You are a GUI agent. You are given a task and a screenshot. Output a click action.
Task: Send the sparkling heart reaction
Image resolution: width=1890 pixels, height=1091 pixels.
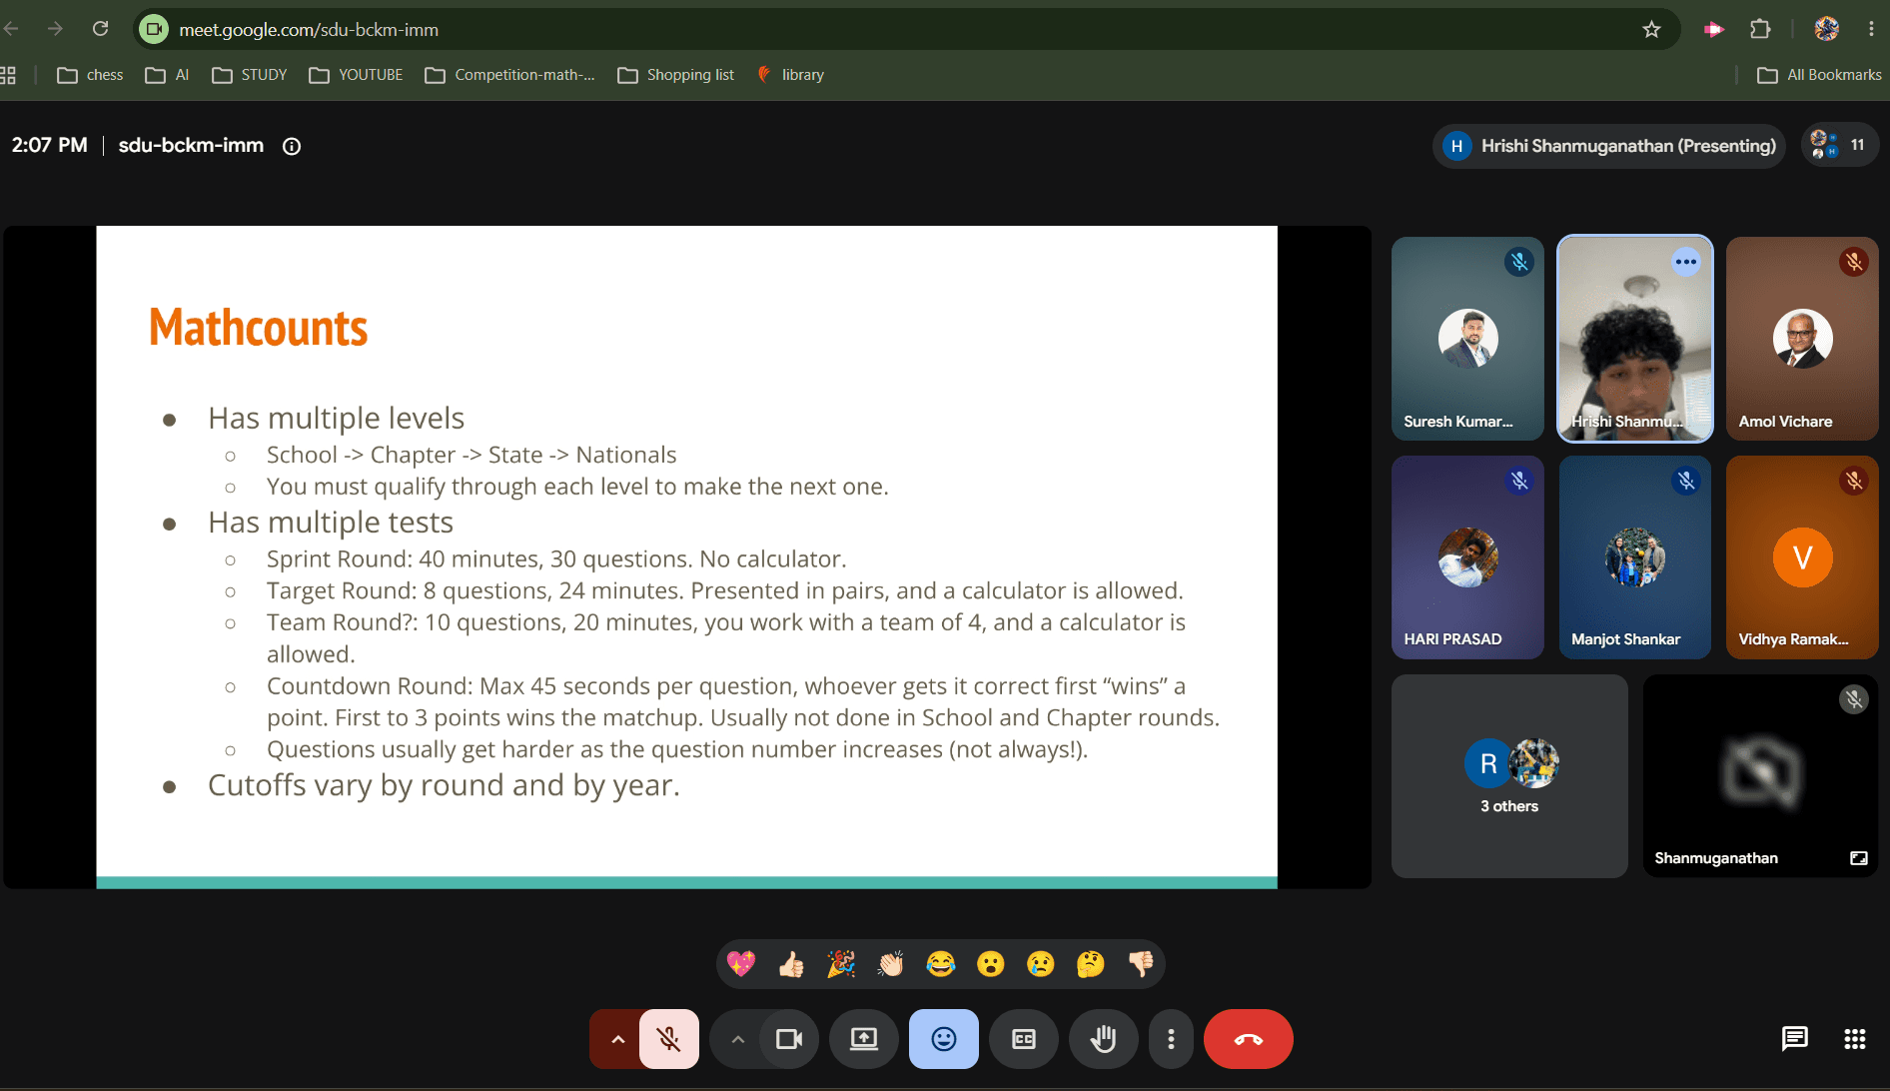point(741,964)
